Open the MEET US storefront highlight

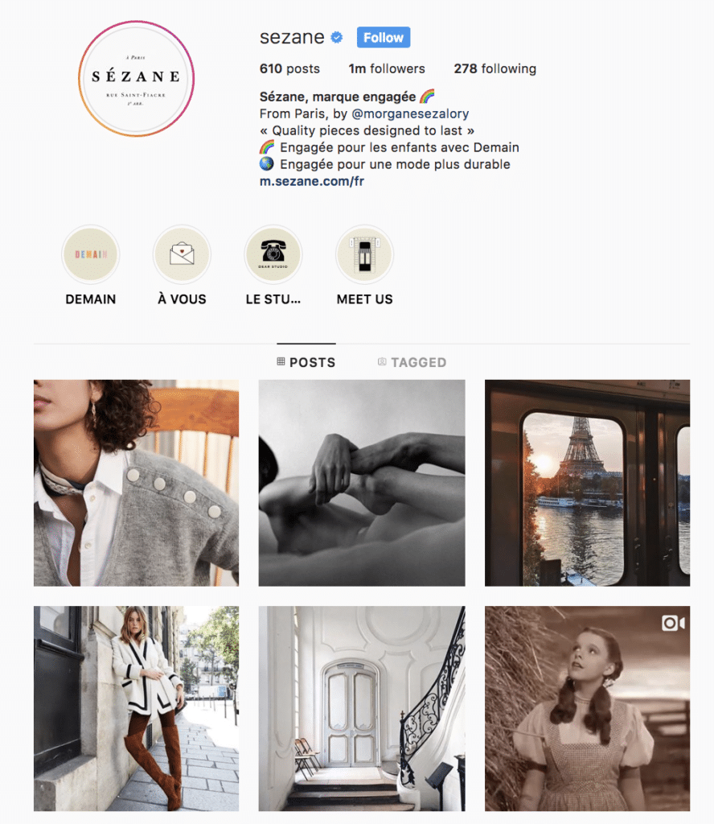tap(364, 255)
